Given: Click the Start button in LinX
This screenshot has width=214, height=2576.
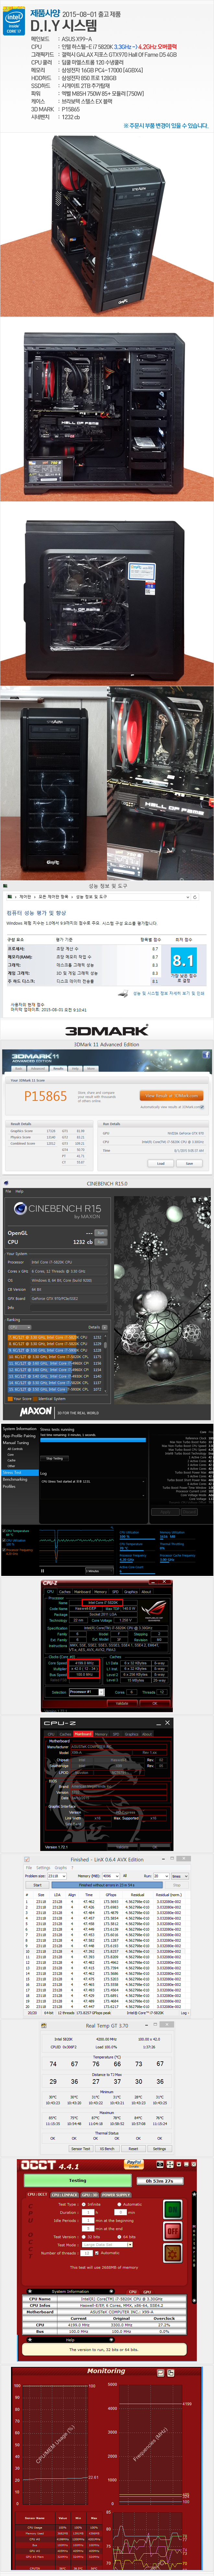Looking at the screenshot, I should pyautogui.click(x=37, y=1885).
